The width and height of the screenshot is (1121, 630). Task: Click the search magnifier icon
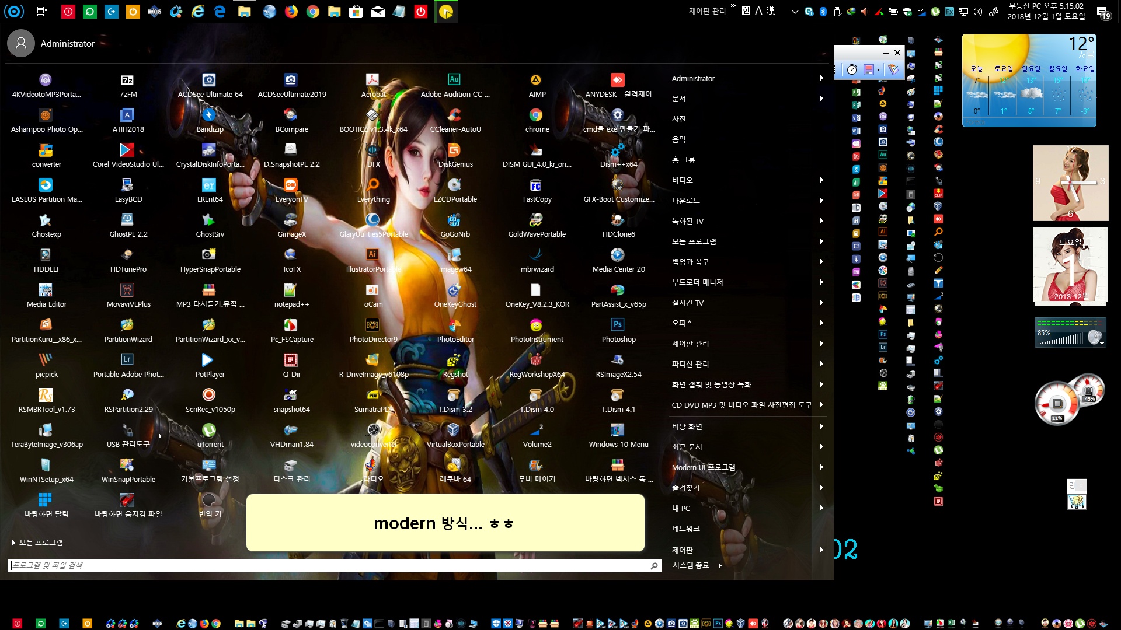654,565
